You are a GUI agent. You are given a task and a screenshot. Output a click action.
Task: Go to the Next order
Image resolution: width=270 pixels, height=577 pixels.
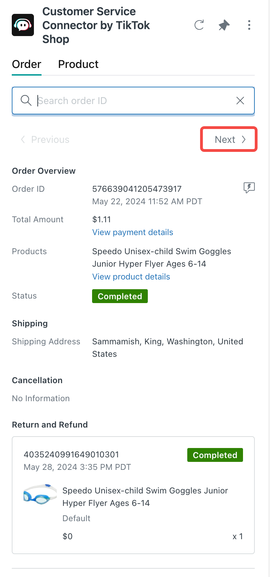[x=229, y=139]
